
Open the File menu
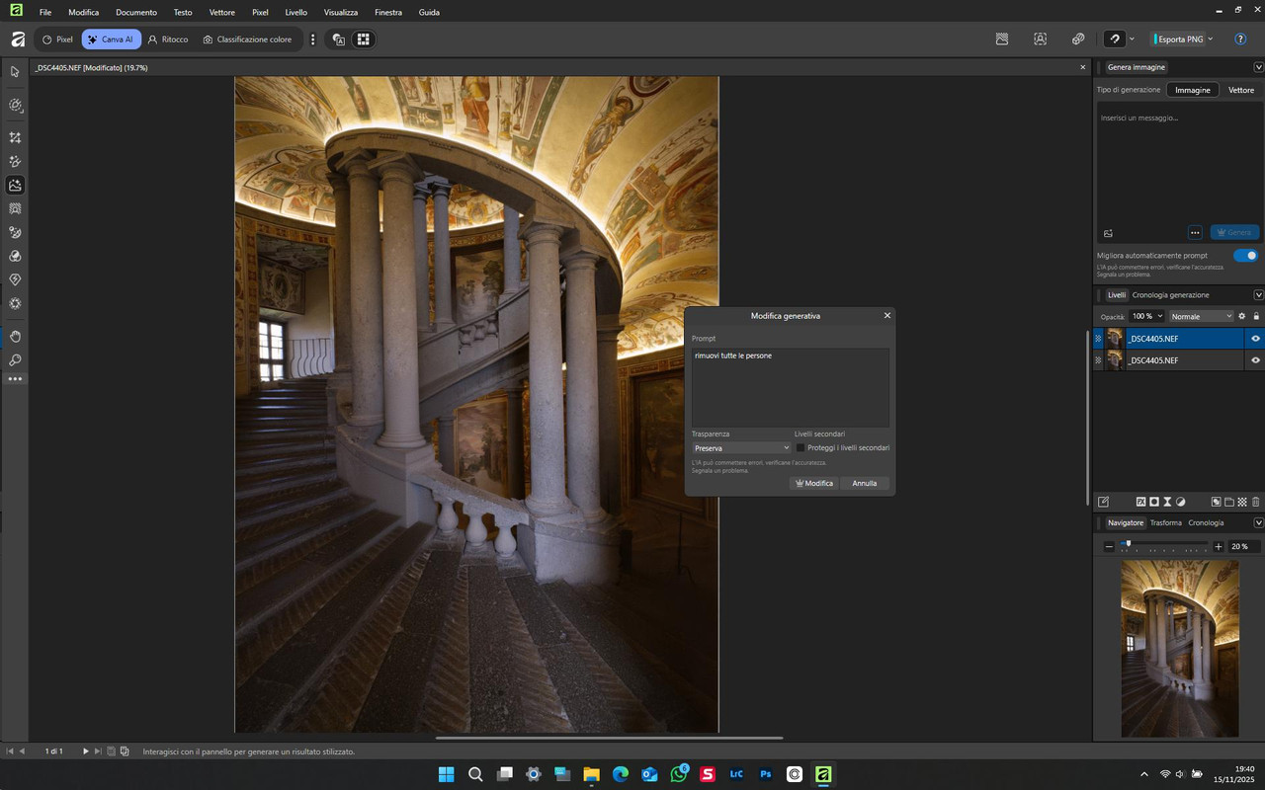[x=45, y=12]
